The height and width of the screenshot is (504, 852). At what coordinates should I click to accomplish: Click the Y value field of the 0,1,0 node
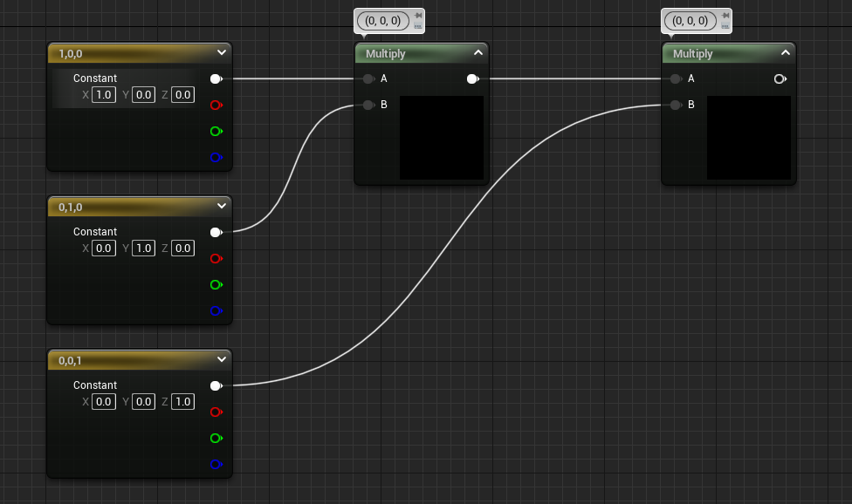pos(143,248)
